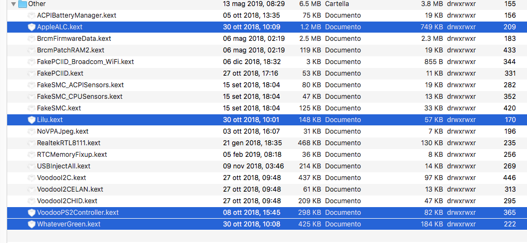This screenshot has width=527, height=243.
Task: Select the blue Other folder icon
Action: pyautogui.click(x=22, y=4)
